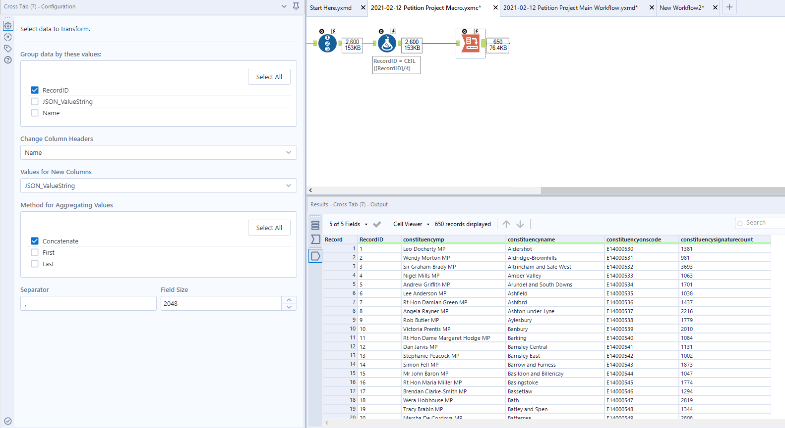
Task: Show the output anchor data view icon
Action: [x=315, y=256]
